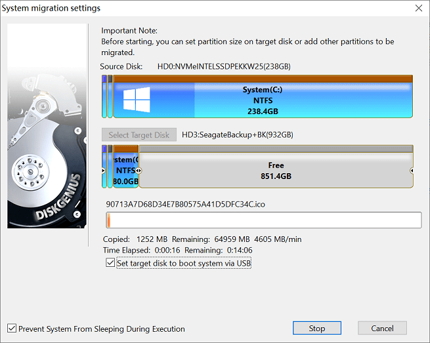Click the source disk name HD0:NVMeINTELSSDPEKKW25

coord(223,67)
